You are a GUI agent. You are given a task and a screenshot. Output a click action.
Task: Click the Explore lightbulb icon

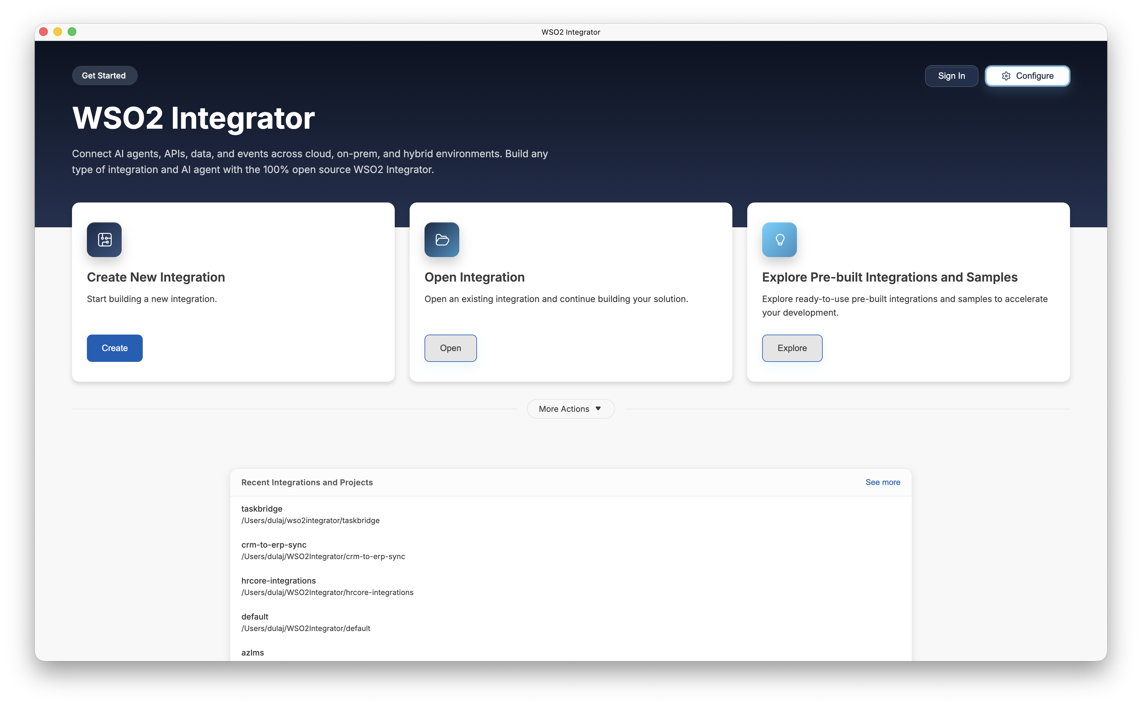tap(780, 239)
